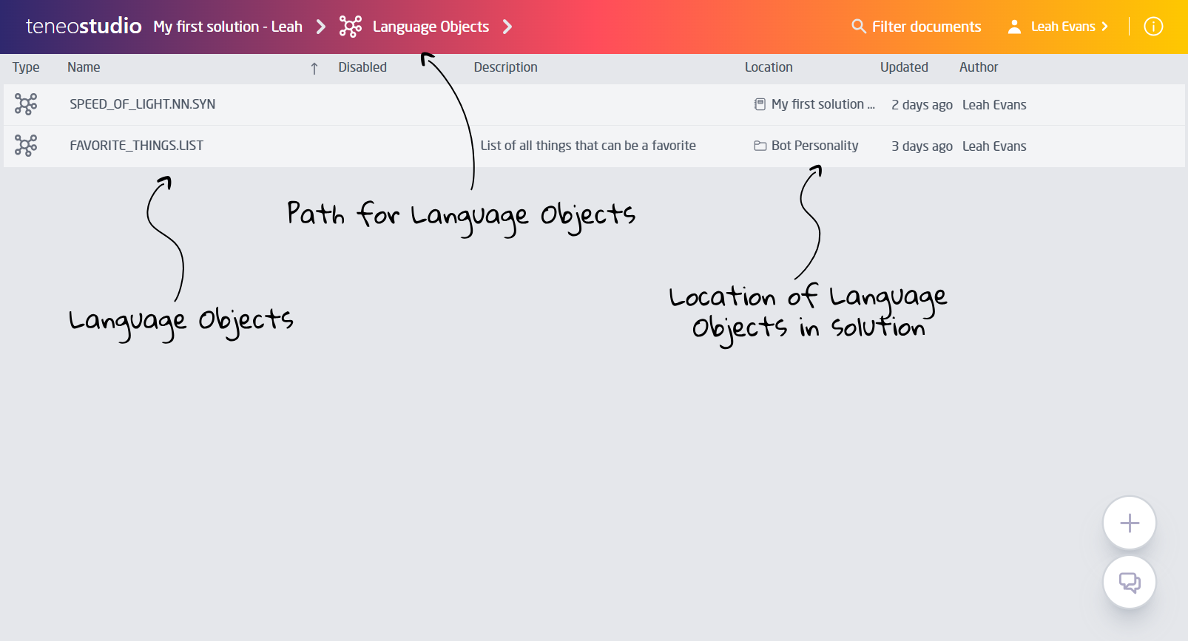
Task: Click the Language Objects icon in the breadcrumb
Action: tap(351, 27)
